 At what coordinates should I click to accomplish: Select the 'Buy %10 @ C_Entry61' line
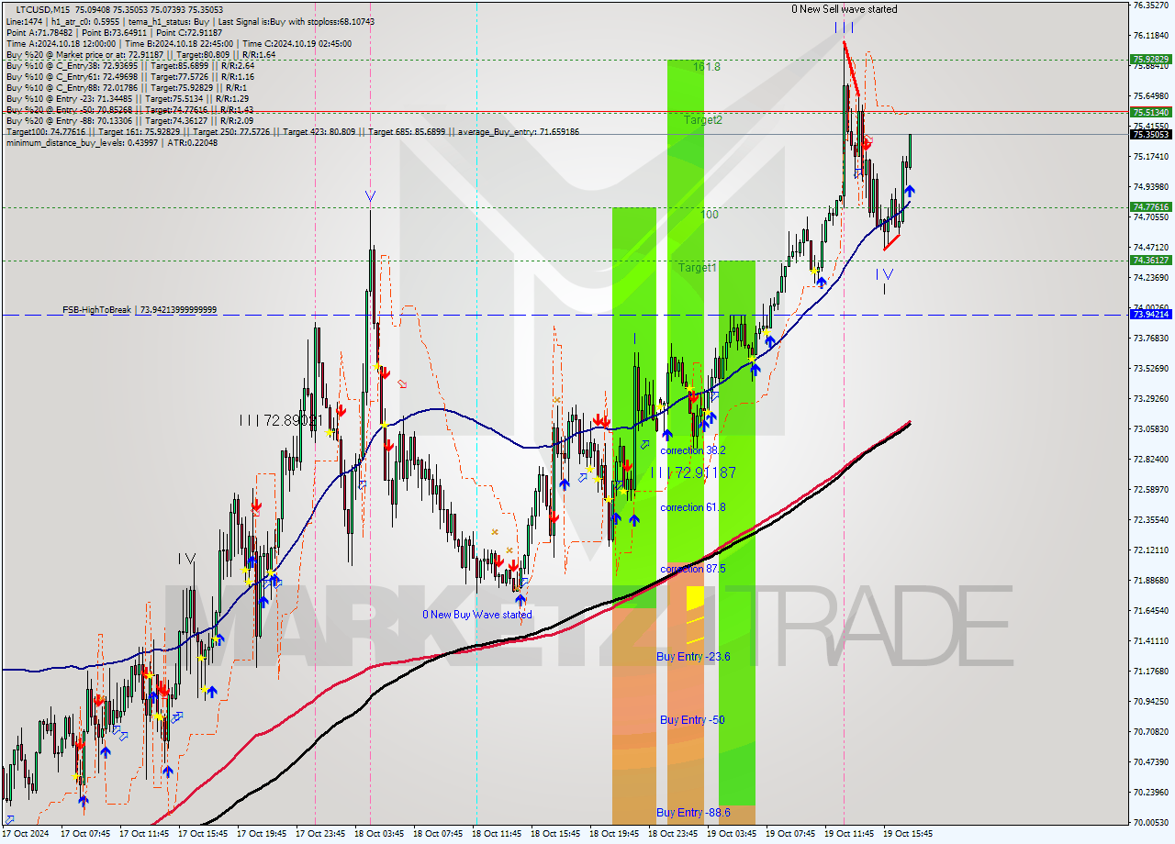(x=129, y=76)
